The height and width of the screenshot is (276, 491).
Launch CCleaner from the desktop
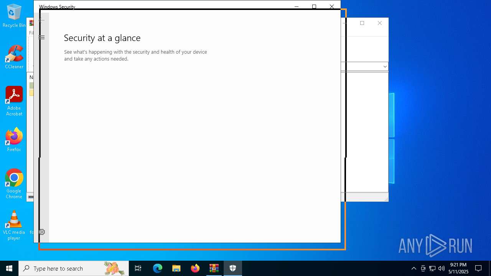(14, 57)
